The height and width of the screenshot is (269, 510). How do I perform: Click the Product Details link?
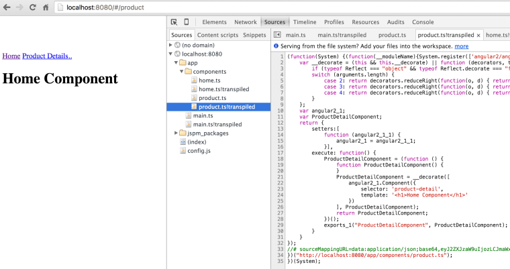[x=47, y=56]
